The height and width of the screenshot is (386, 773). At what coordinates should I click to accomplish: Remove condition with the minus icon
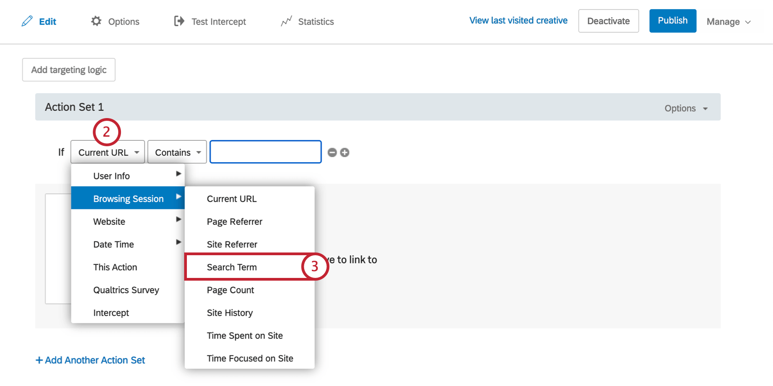coord(332,153)
